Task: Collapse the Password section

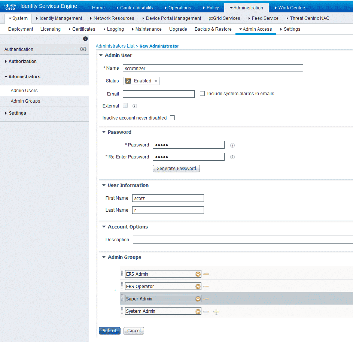Action: click(x=104, y=132)
